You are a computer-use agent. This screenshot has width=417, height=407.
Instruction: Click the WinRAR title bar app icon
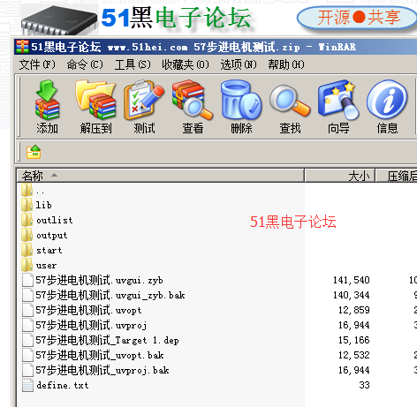click(23, 47)
